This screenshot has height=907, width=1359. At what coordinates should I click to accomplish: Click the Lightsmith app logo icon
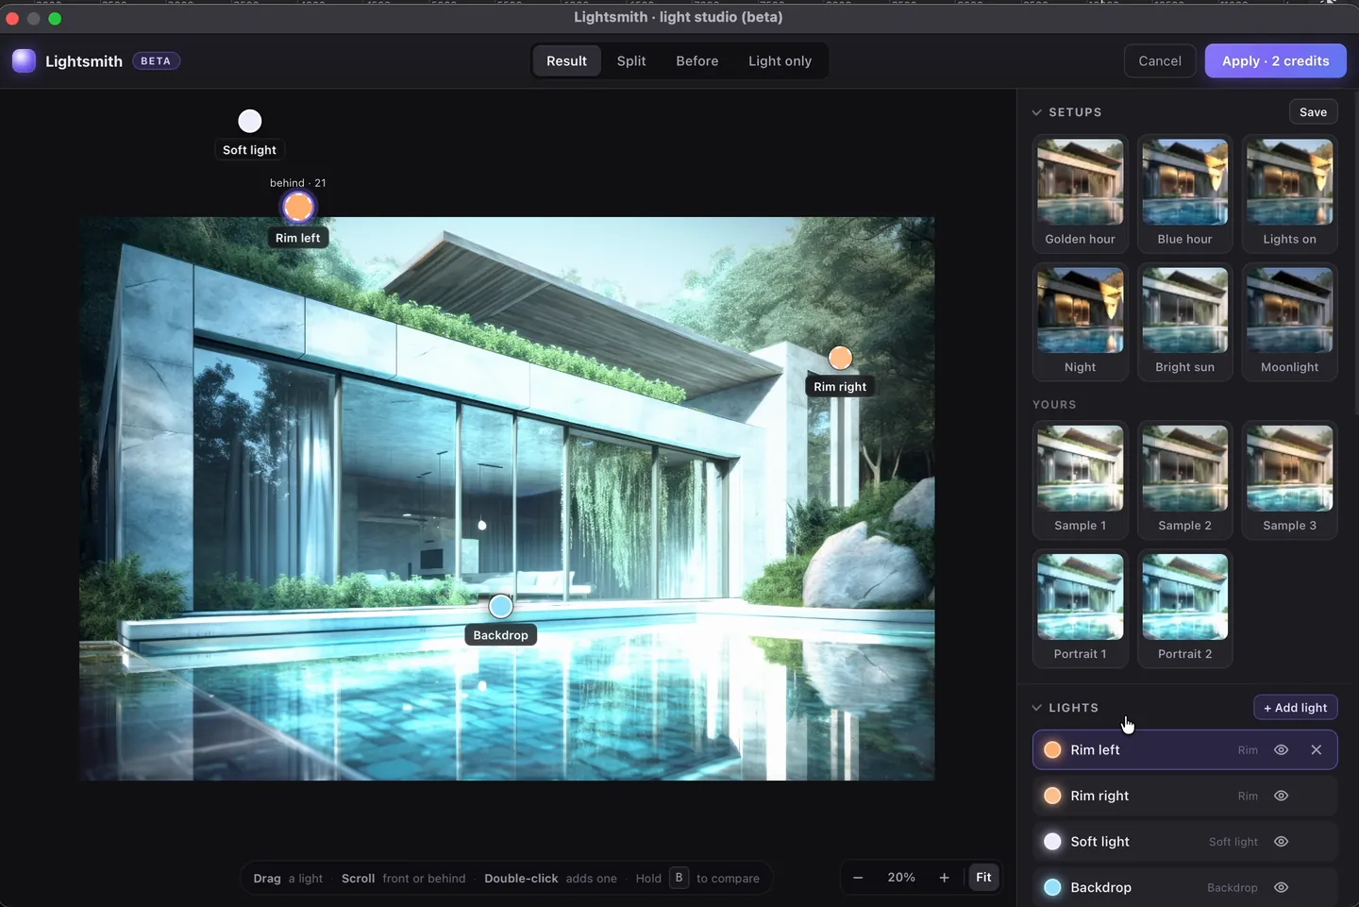click(24, 60)
